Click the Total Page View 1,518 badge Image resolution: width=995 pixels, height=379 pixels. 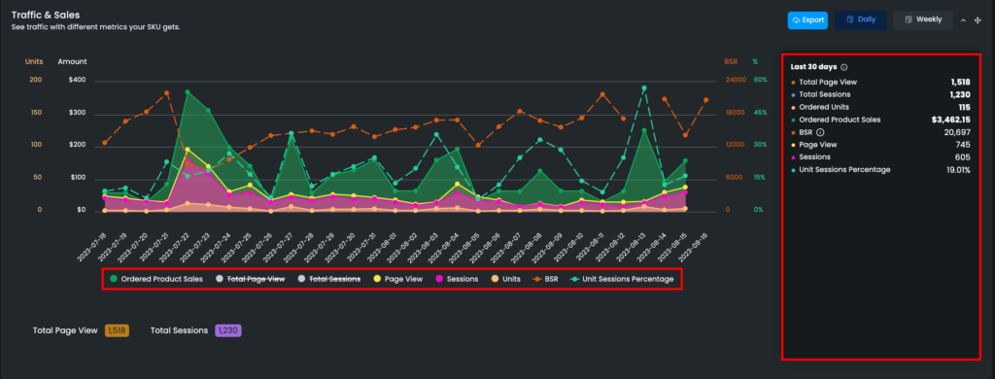[118, 330]
